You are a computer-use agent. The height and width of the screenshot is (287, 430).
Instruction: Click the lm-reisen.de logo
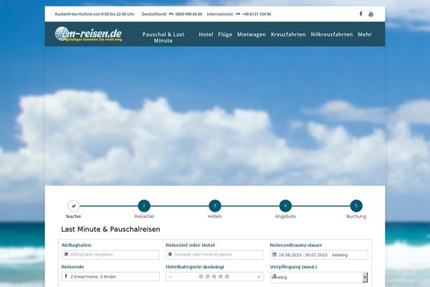[88, 34]
